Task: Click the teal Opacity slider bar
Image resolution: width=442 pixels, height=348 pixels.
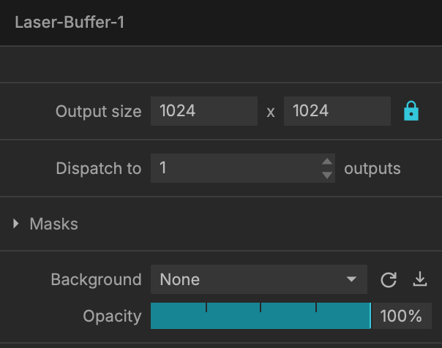Action: 261,316
